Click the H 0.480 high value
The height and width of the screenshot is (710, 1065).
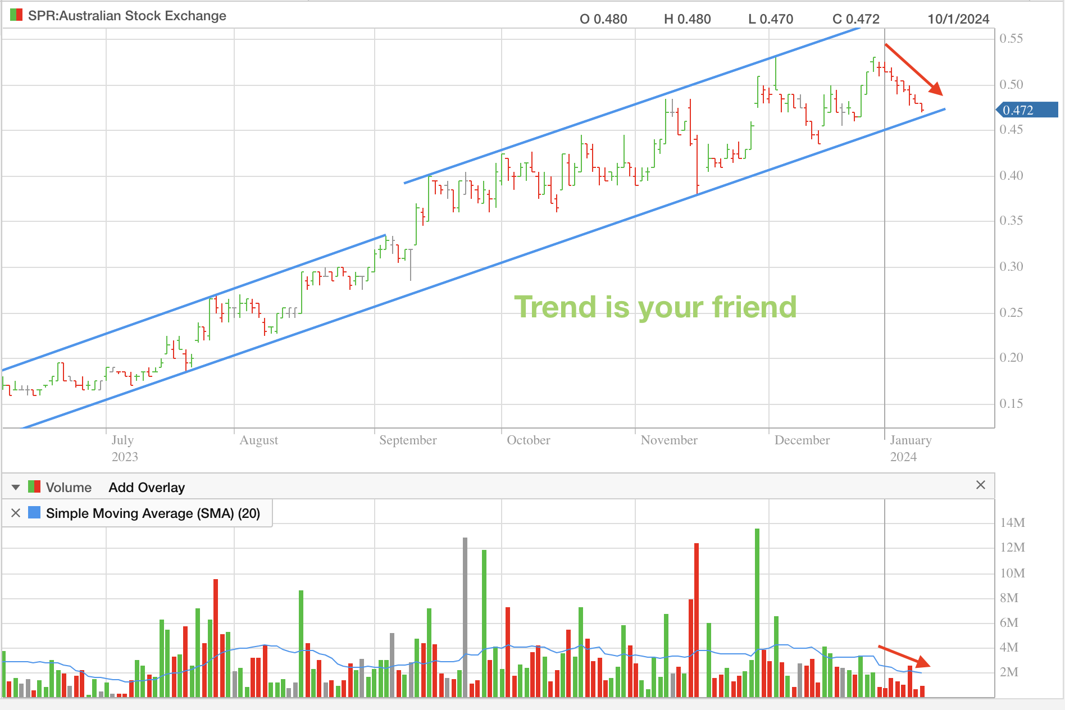tap(688, 19)
